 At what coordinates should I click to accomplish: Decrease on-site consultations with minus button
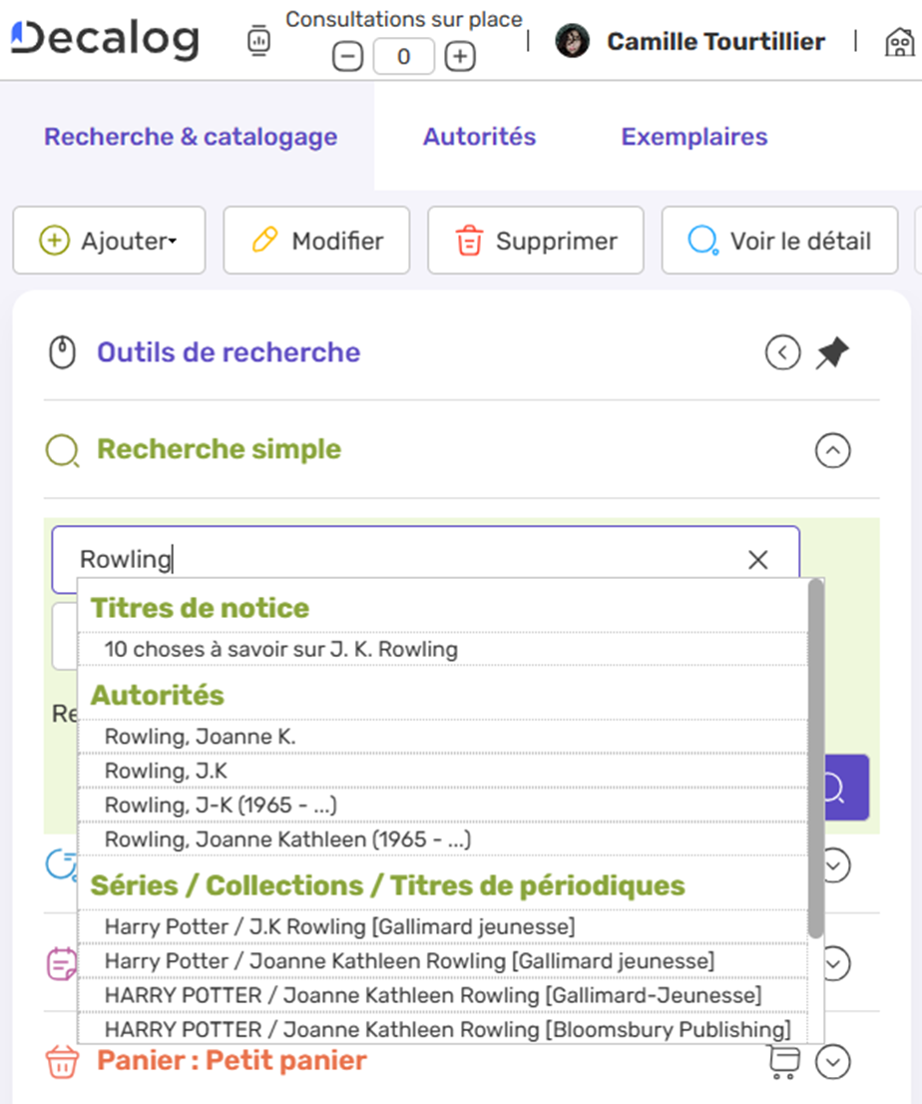click(x=347, y=57)
